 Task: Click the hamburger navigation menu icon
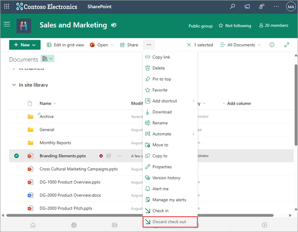(x=7, y=24)
